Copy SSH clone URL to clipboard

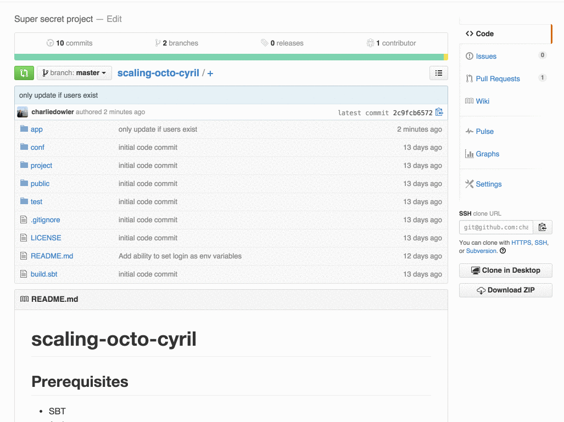543,227
